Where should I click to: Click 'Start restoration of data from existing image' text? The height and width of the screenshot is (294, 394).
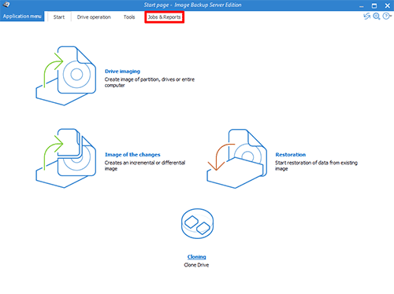pos(316,166)
